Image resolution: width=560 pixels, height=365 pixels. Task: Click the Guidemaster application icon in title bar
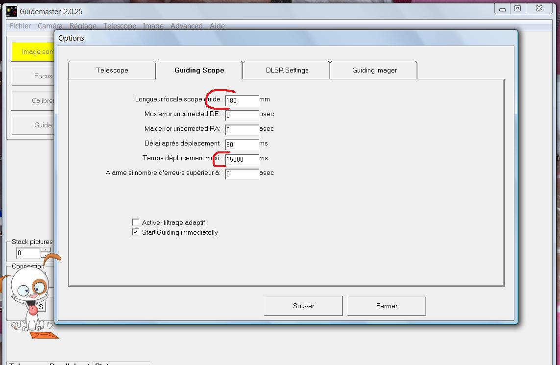(12, 11)
